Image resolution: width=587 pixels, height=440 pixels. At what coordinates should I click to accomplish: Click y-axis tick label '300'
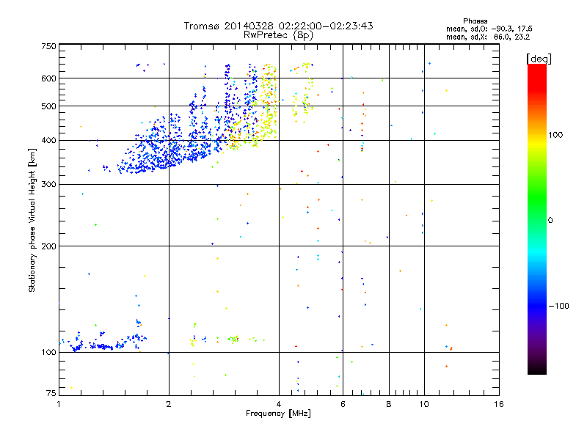(48, 185)
